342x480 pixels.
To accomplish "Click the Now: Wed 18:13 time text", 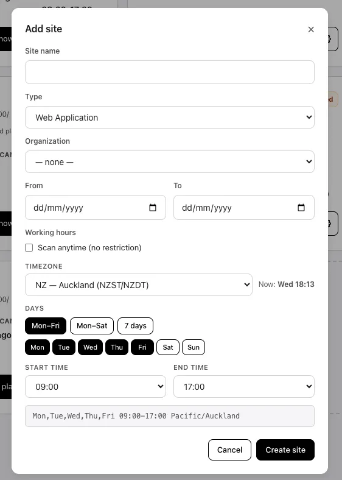I will (x=287, y=284).
